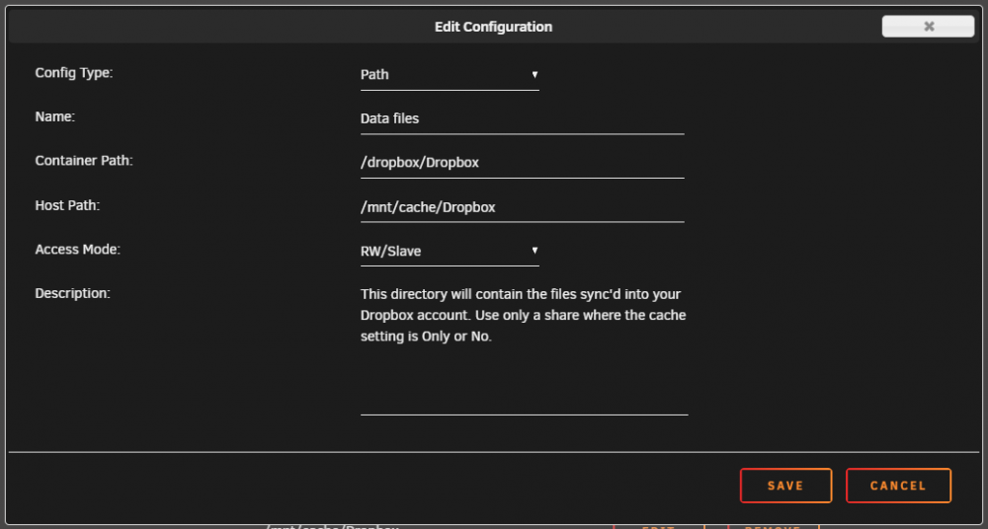Image resolution: width=988 pixels, height=529 pixels.
Task: Save the configuration
Action: [785, 486]
